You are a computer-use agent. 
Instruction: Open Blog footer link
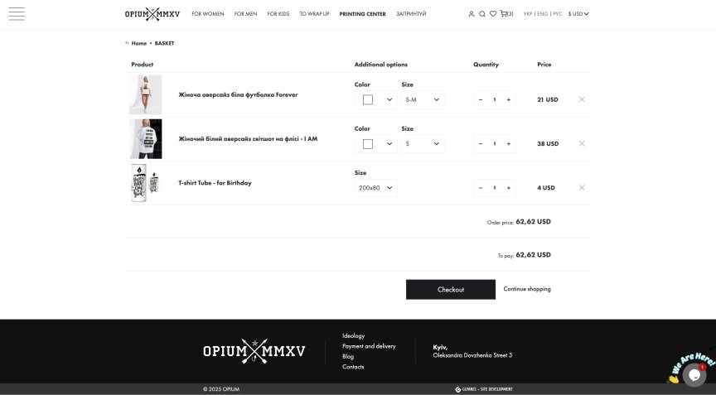tap(348, 357)
